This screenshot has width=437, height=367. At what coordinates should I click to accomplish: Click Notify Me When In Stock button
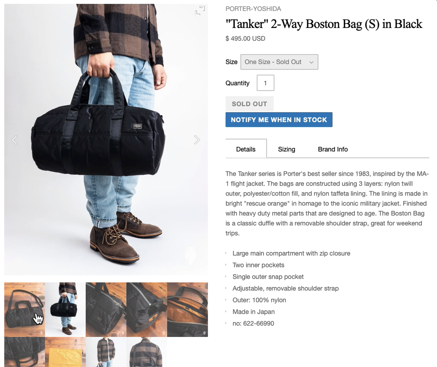(279, 120)
